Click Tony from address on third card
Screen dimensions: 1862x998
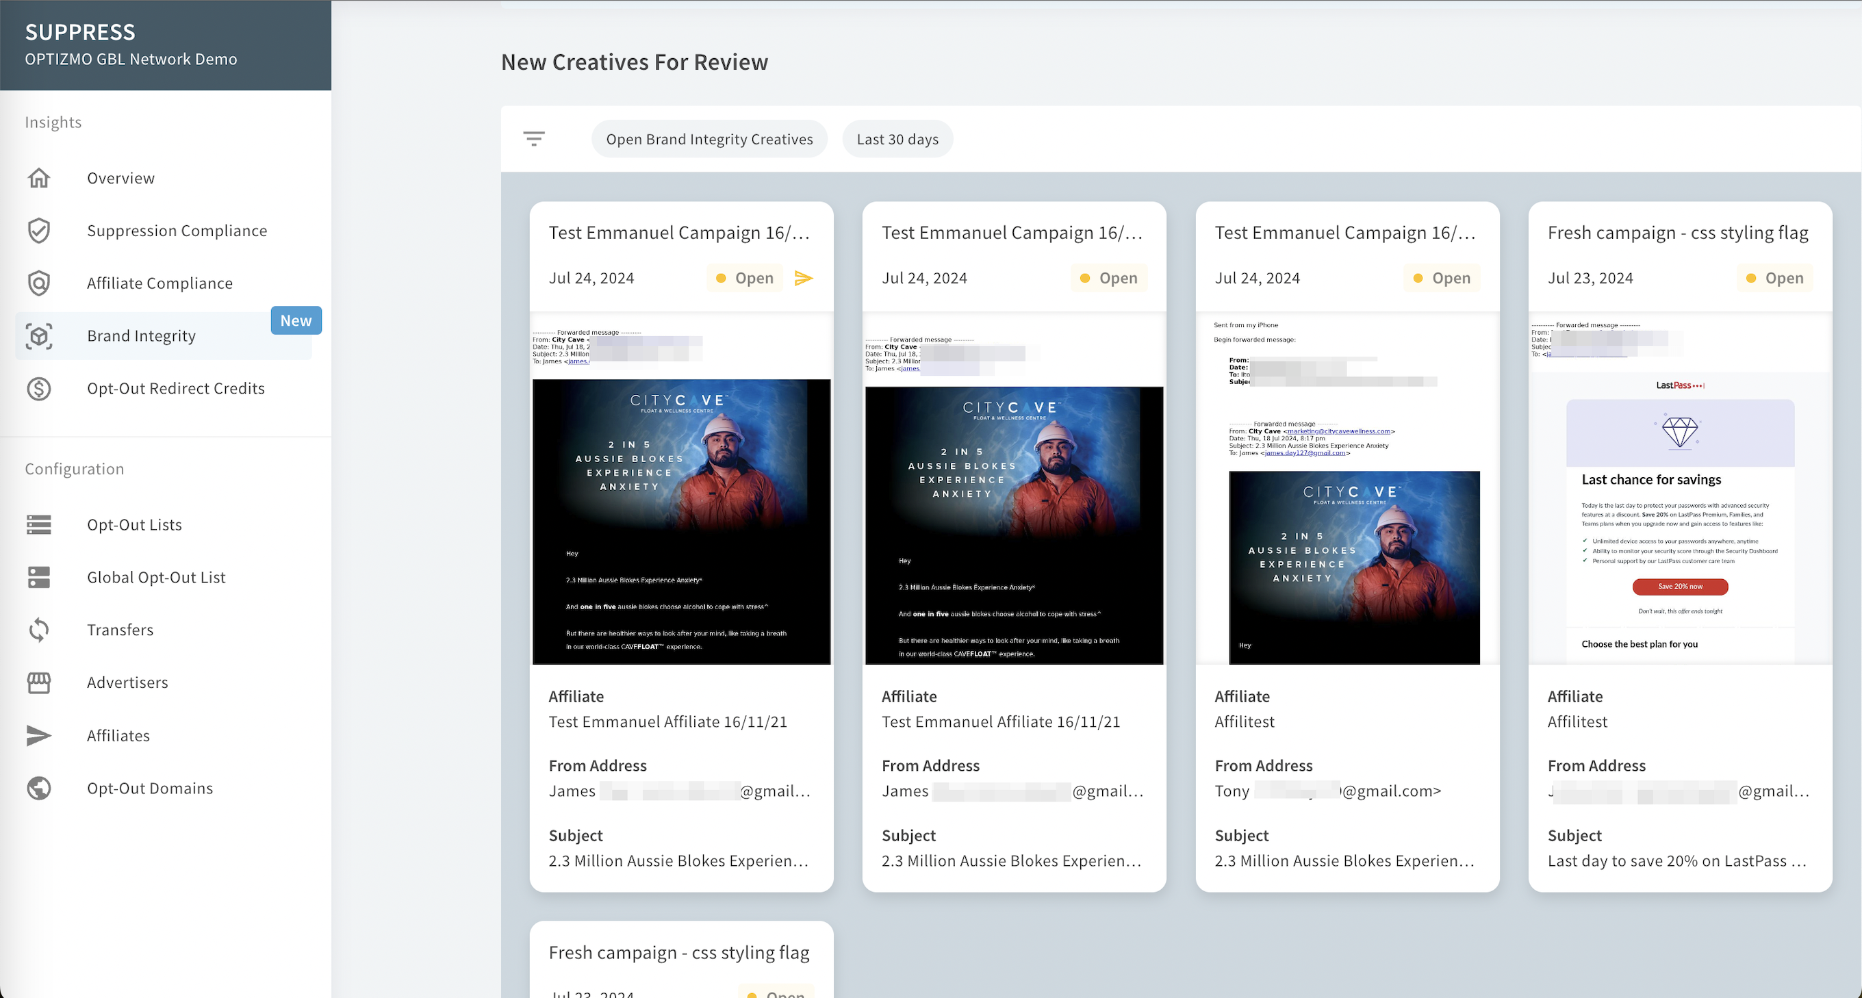click(x=1328, y=791)
